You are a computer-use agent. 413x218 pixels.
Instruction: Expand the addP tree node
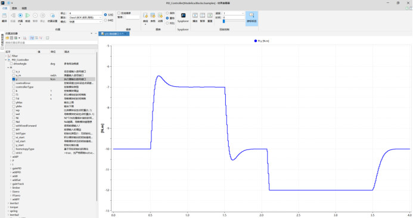11,157
